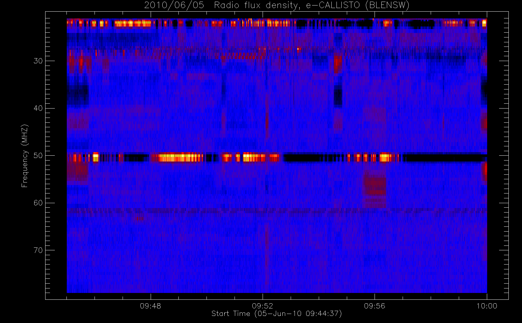Select the 09:48 time tick label

coord(150,306)
